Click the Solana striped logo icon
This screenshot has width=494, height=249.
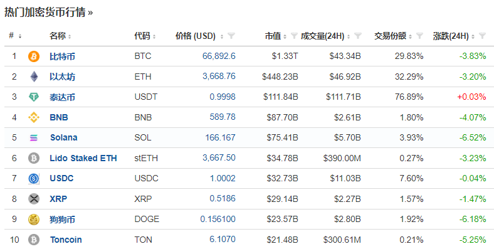[34, 138]
